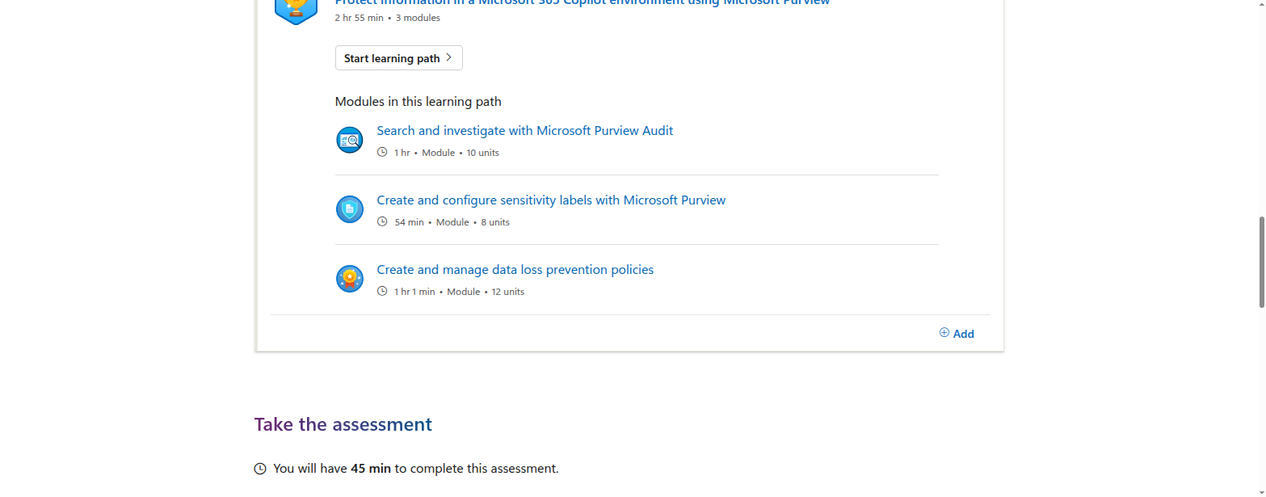Viewport: 1266px width, 497px height.
Task: Click the sensitivity labels module shield icon
Action: [350, 210]
